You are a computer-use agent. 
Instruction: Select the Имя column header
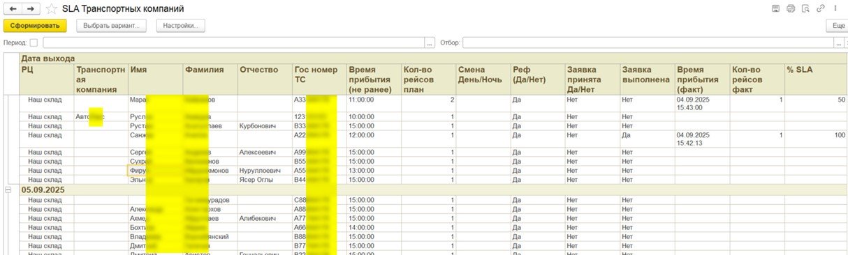point(156,79)
